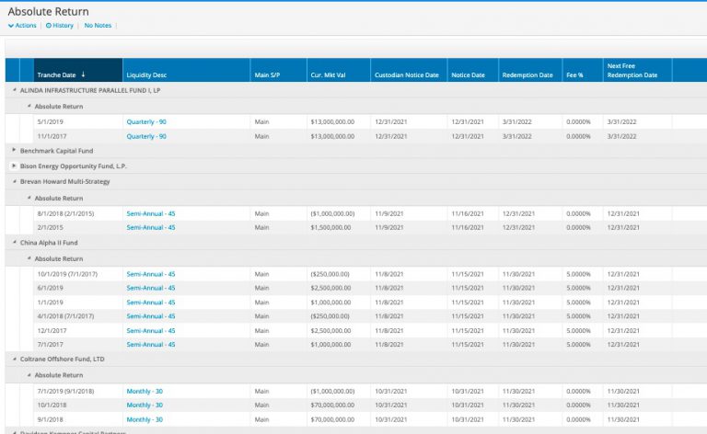Open Quarterly - 90 link for 5/1/2019 tranche

tap(146, 121)
